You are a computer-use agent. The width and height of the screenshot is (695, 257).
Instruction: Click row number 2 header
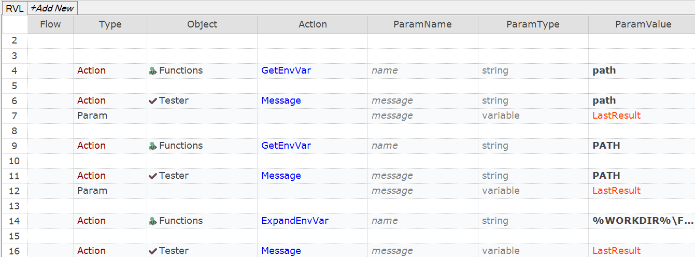tap(14, 40)
